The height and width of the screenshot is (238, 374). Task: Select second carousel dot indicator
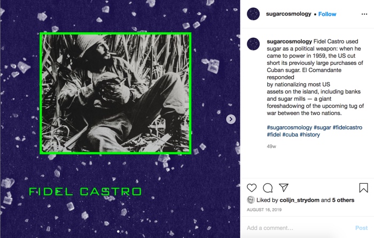pos(122,231)
